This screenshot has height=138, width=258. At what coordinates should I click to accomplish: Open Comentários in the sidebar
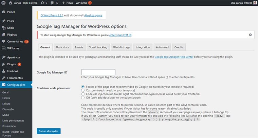(x=16, y=42)
